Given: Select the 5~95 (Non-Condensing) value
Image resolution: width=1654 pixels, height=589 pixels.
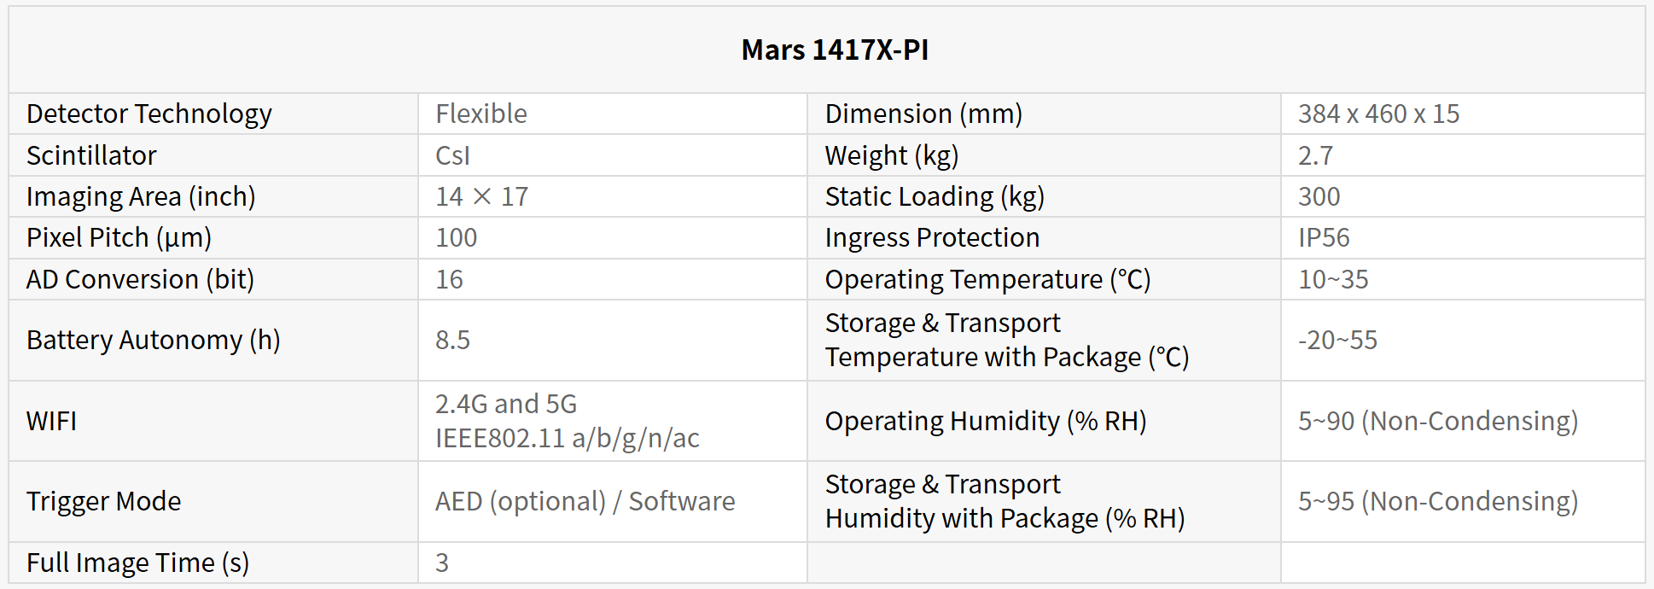Looking at the screenshot, I should click(1437, 501).
